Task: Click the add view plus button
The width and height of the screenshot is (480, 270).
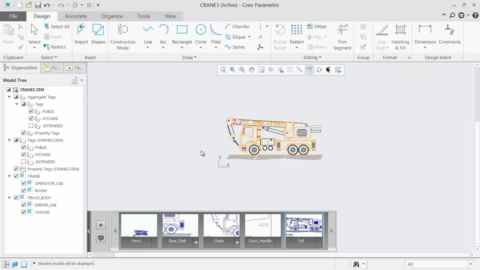Action: (x=101, y=225)
